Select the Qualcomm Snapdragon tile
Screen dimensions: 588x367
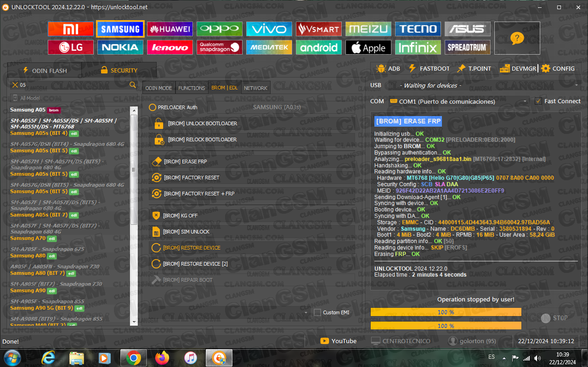(x=220, y=47)
